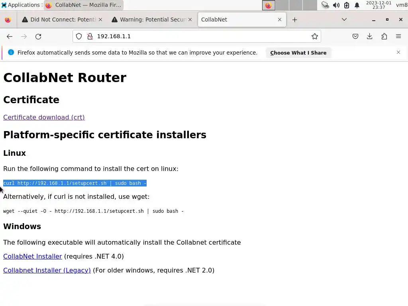The width and height of the screenshot is (408, 306).
Task: Click the wget --quiet setupcert.sh command
Action: click(x=93, y=211)
